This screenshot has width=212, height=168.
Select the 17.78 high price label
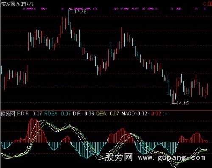(80, 11)
